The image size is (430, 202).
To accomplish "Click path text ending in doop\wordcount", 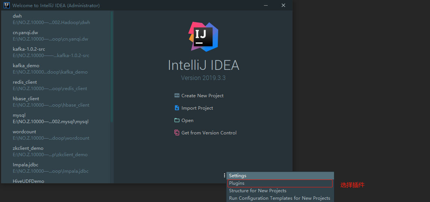I will 51,138.
